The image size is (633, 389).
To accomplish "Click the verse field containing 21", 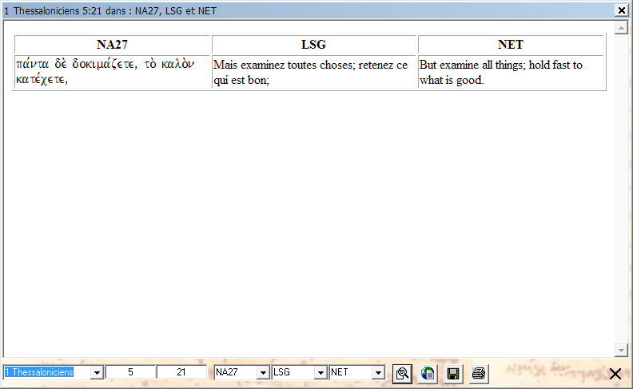I will coord(181,372).
